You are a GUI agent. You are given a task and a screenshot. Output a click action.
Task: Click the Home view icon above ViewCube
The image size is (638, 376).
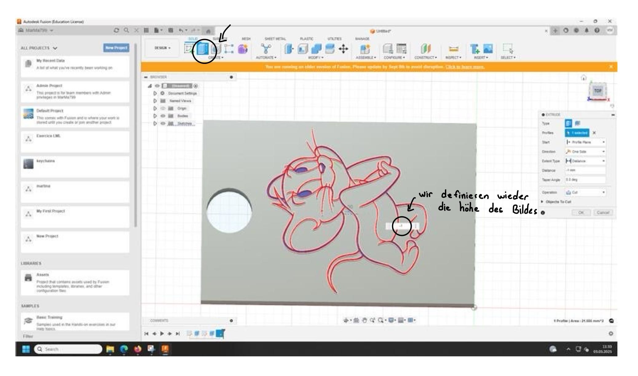(x=584, y=78)
